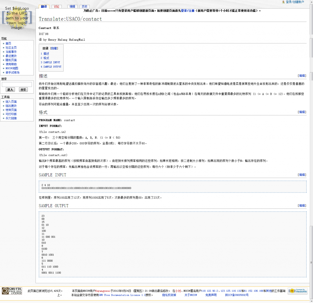Open 首页 from the navigation sidebar
This screenshot has height=303, width=313.
pos(8,43)
